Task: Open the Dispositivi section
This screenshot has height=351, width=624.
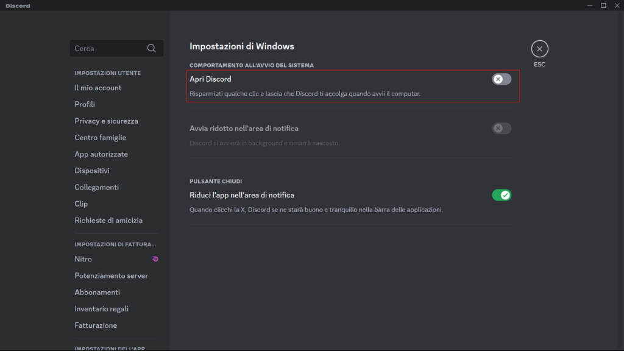Action: tap(92, 171)
